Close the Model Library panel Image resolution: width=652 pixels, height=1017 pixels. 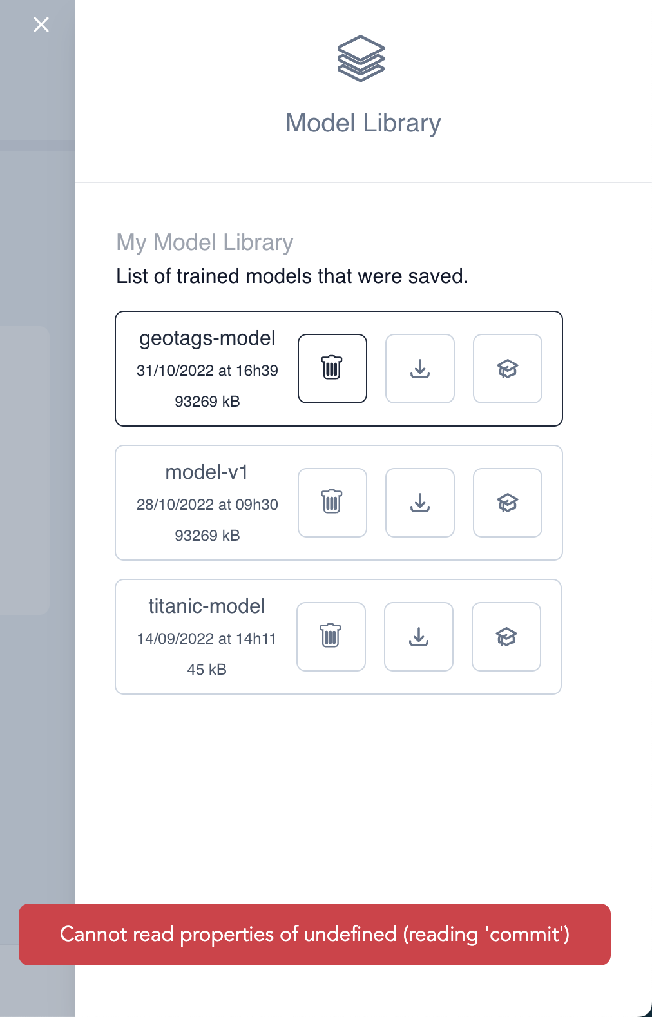tap(41, 24)
